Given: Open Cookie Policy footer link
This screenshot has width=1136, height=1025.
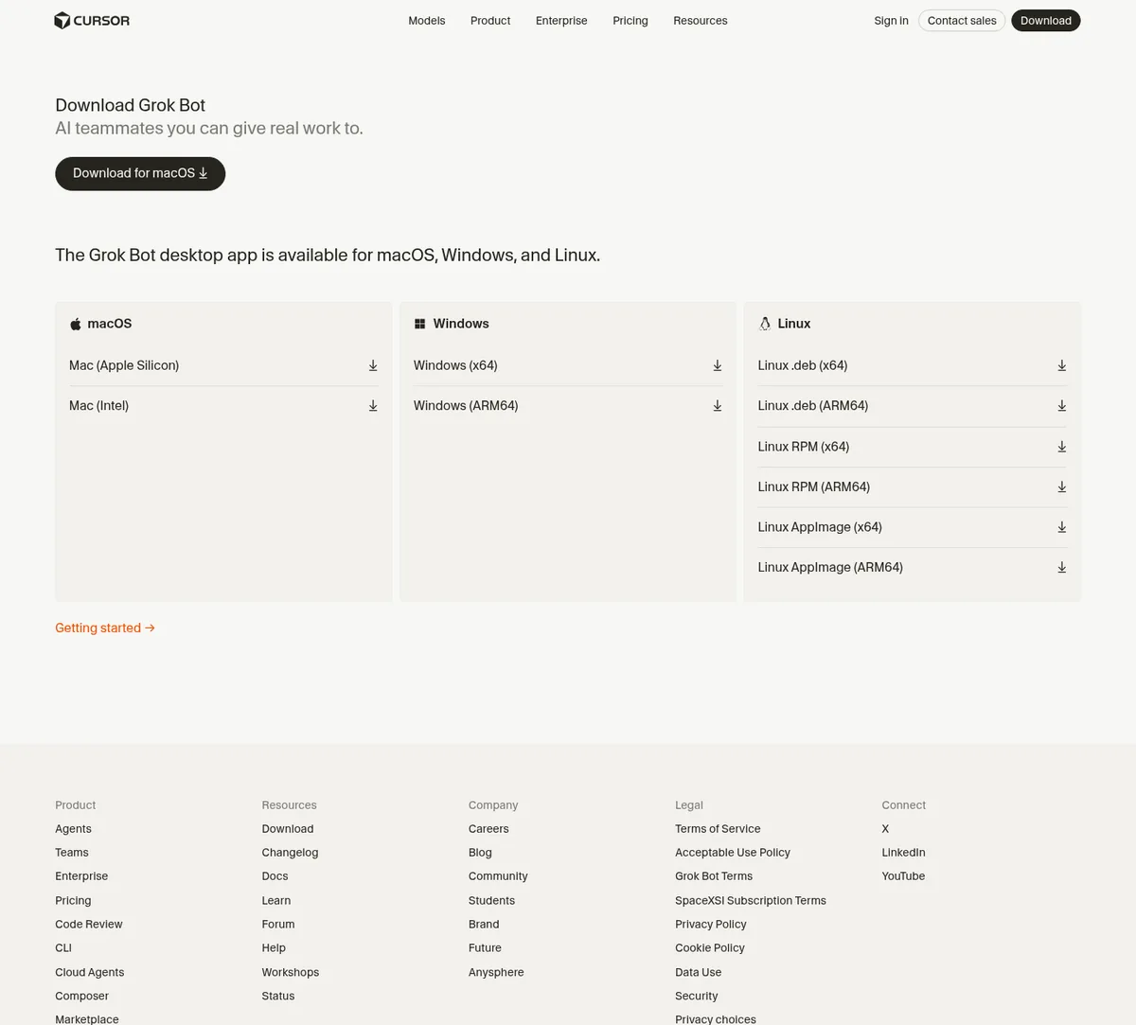Looking at the screenshot, I should pos(710,948).
